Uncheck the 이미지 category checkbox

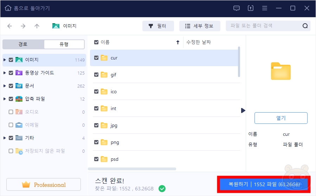point(11,60)
